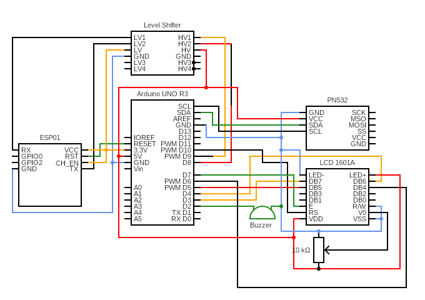Select the 5V pin label
The width and height of the screenshot is (425, 300).
coord(137,156)
